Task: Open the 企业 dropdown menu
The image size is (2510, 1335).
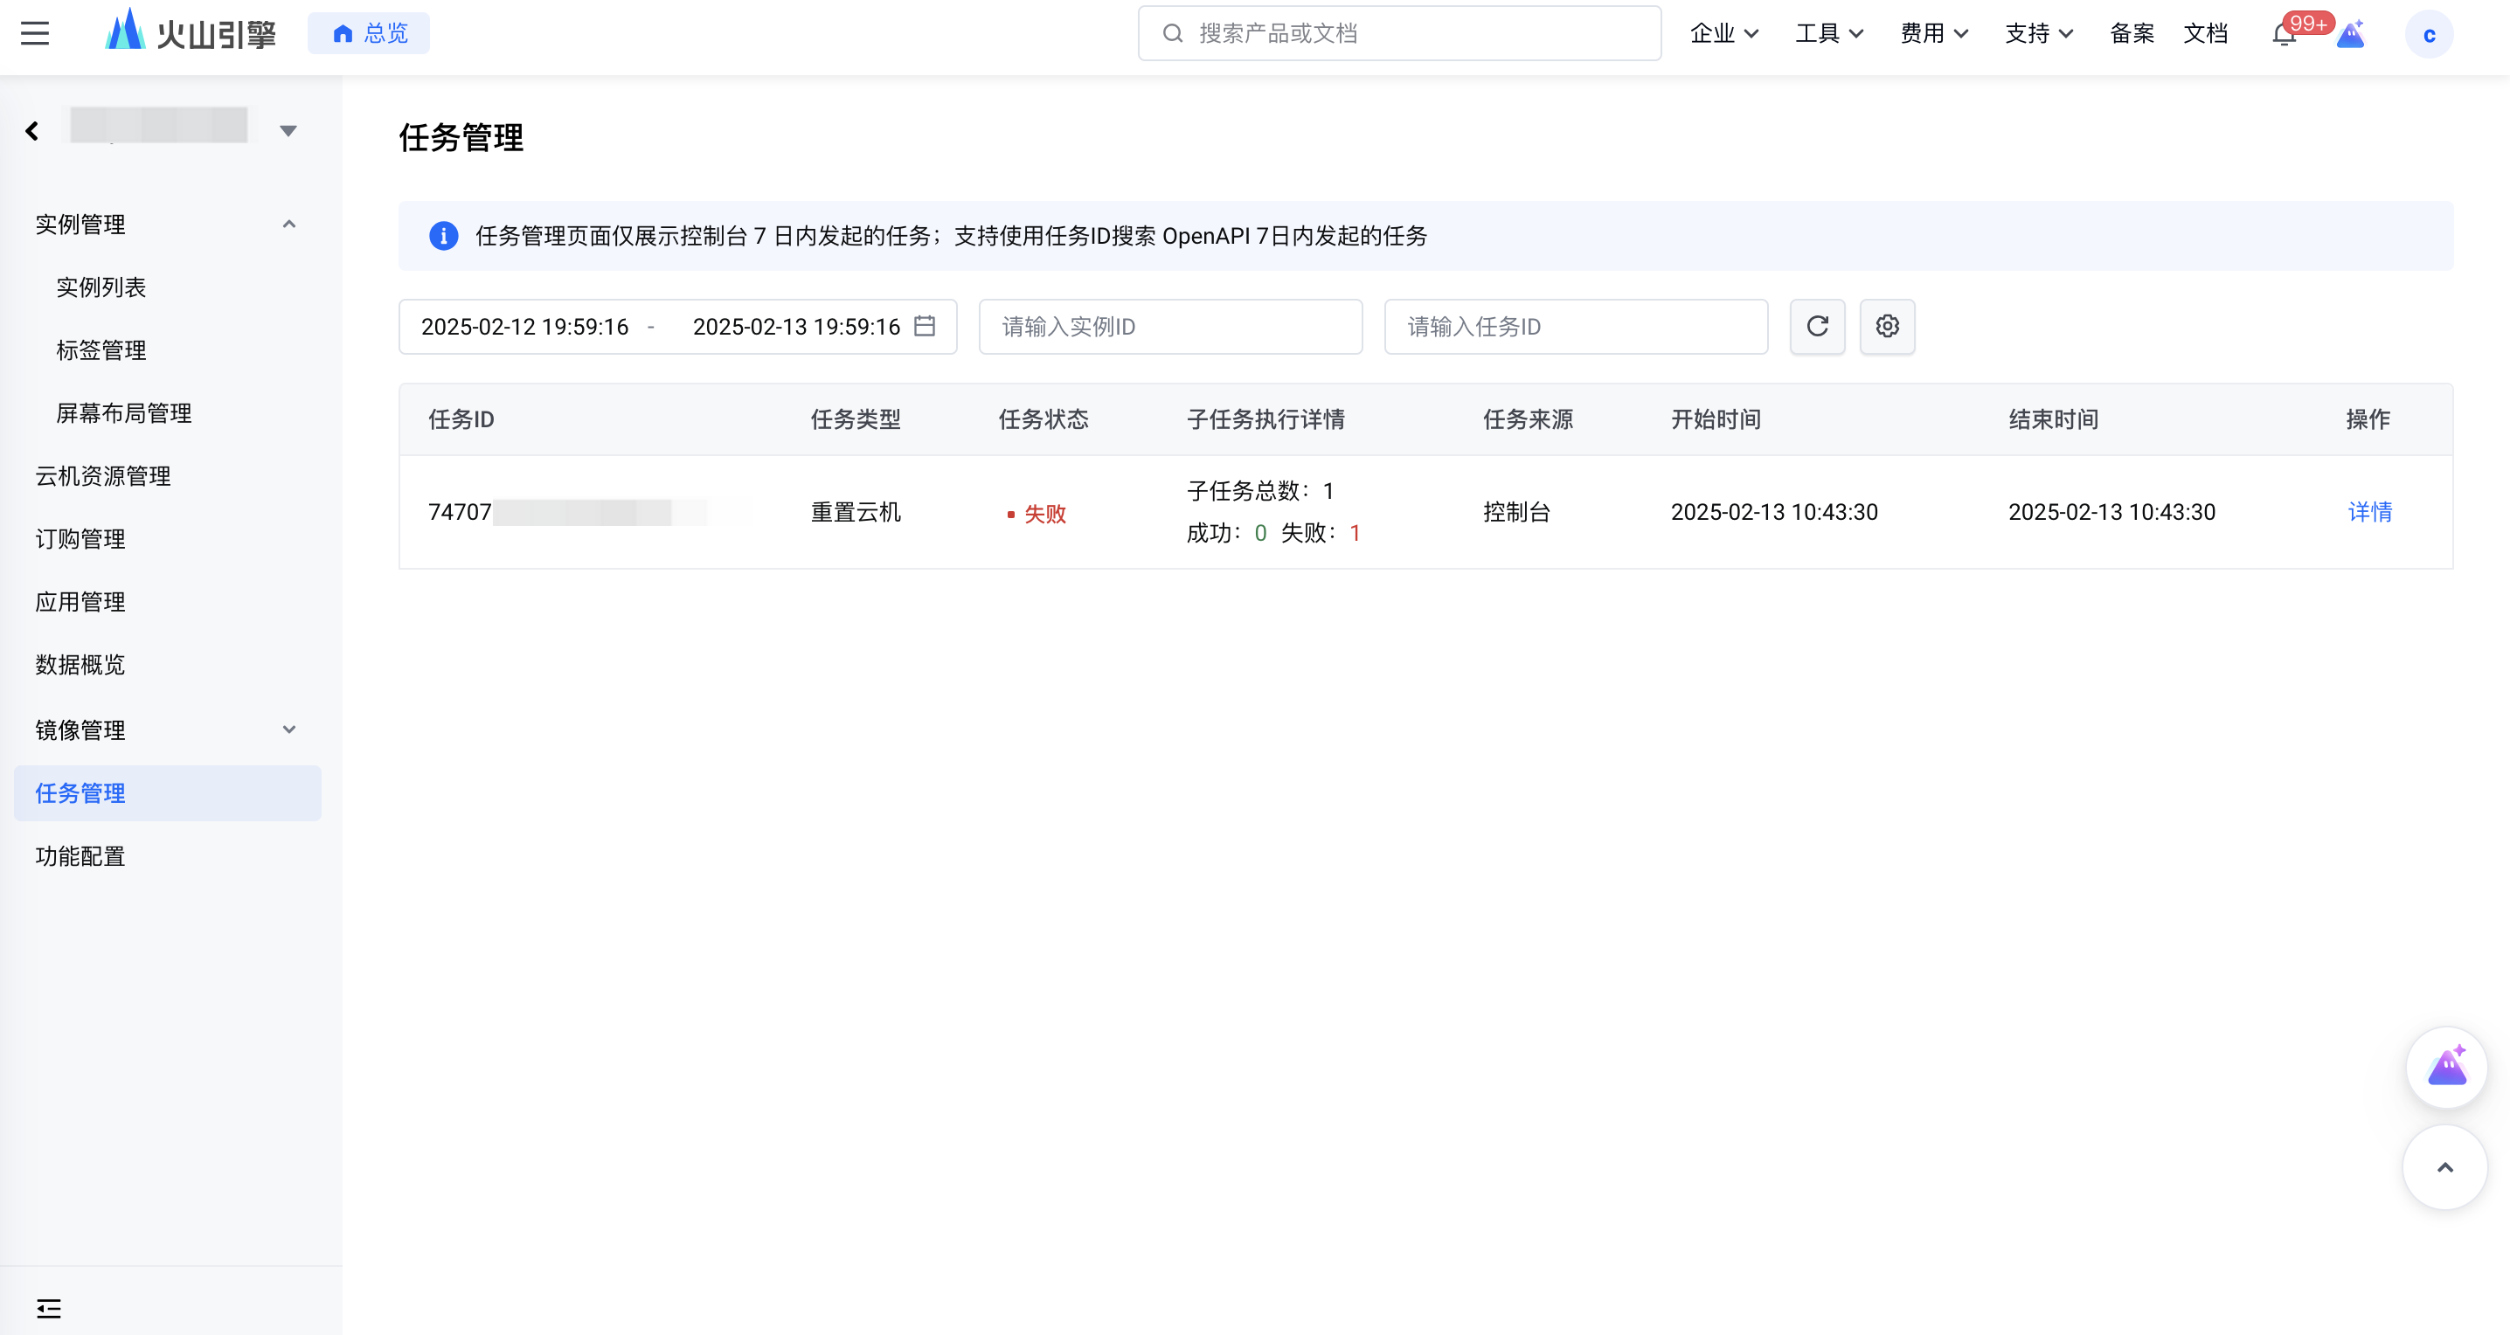Action: (1723, 34)
